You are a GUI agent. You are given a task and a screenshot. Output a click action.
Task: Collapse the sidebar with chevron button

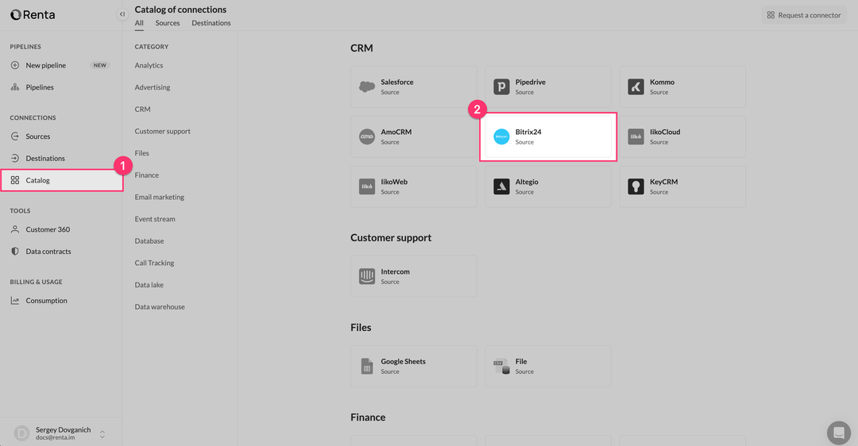[x=122, y=14]
